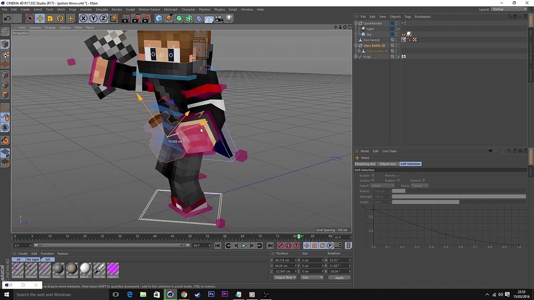Screen dimensions: 534x300
Task: Open Edit Render Settings icon
Action: pyautogui.click(x=146, y=18)
